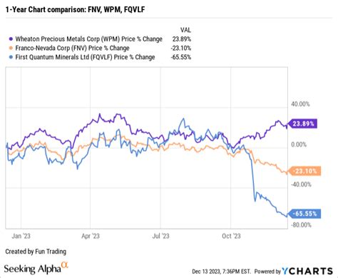Image resolution: width=338 pixels, height=278 pixels.
Task: Click the Seeking Alpha logo
Action: pyautogui.click(x=36, y=268)
